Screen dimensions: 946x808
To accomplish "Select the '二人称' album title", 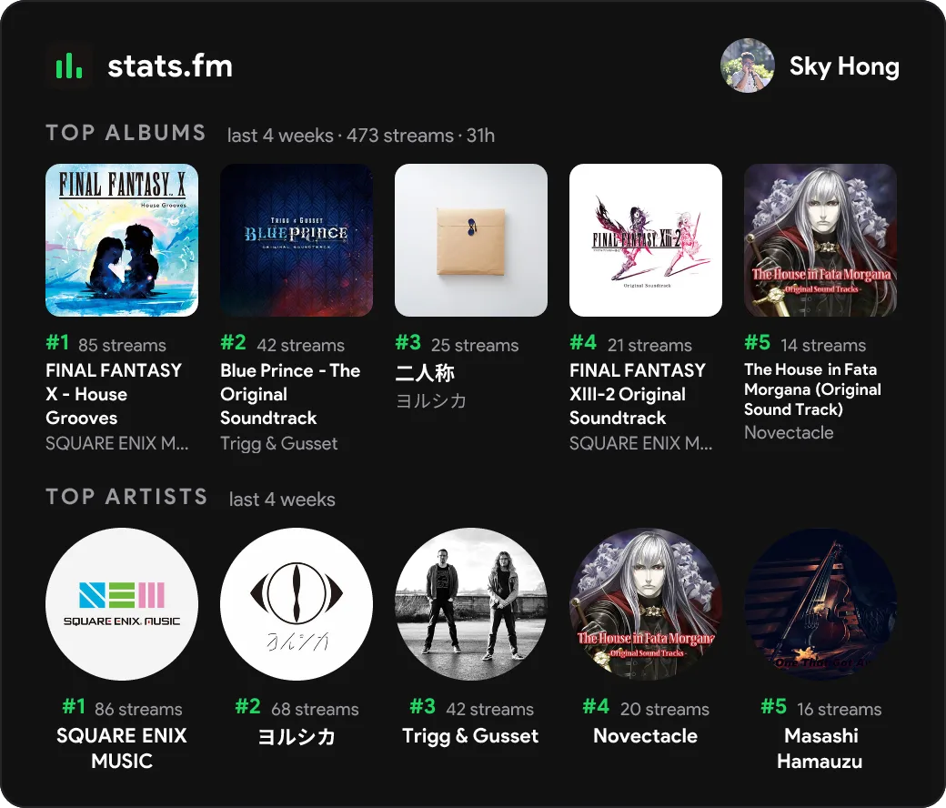I will 425,373.
